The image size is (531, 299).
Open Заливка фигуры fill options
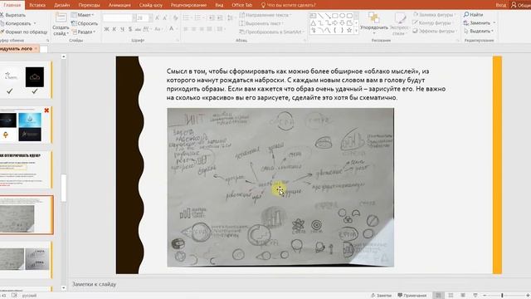tap(435, 15)
